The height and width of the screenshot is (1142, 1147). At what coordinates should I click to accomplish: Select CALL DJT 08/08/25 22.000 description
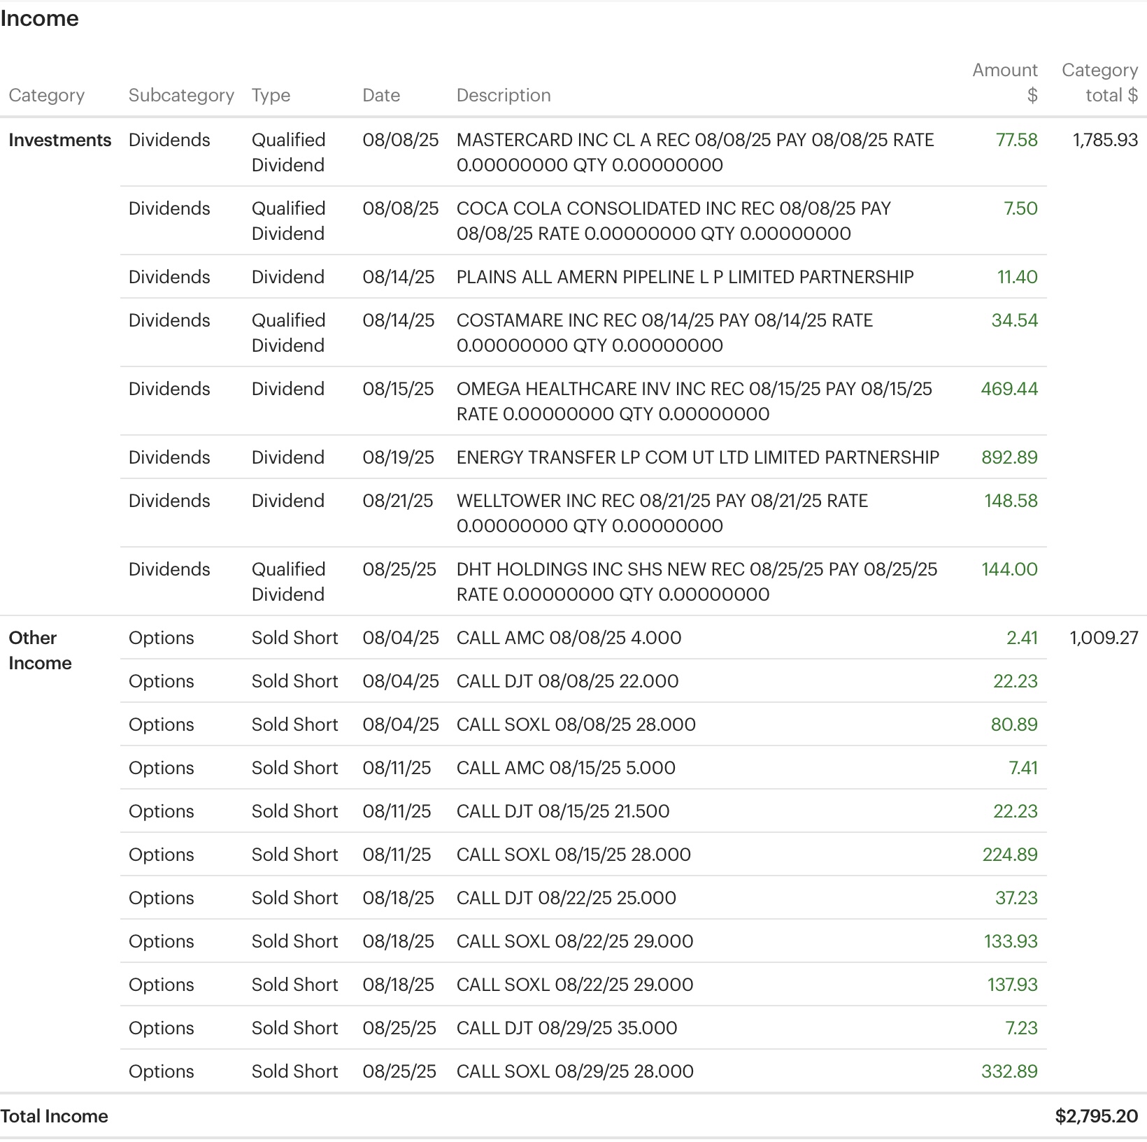pos(567,681)
